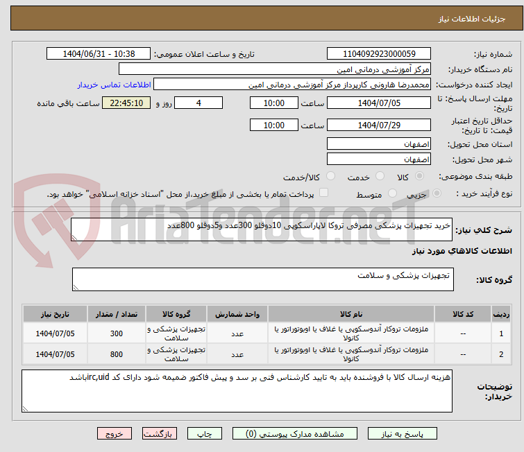The width and height of the screenshot is (524, 452).
Task: Click price validity time field 10:00
Action: point(274,125)
